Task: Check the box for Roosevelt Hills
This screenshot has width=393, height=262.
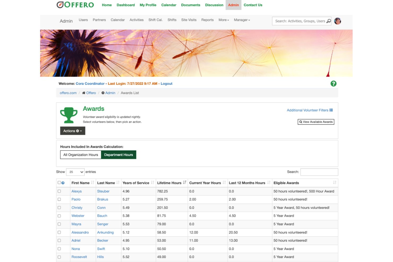Action: (x=59, y=257)
